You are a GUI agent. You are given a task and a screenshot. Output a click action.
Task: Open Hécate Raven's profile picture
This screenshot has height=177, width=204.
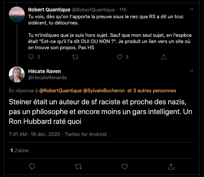coord(17,75)
